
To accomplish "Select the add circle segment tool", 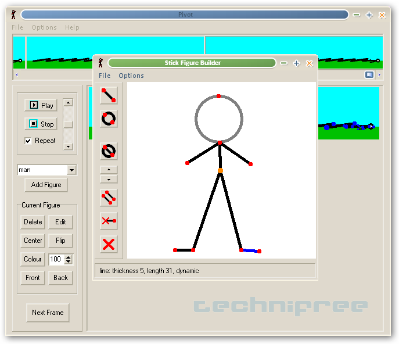I will tap(109, 119).
